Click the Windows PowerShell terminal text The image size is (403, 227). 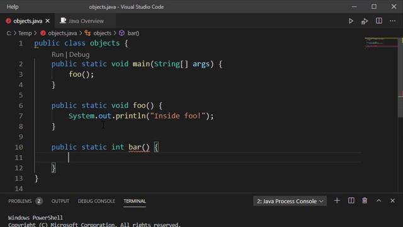click(x=35, y=218)
